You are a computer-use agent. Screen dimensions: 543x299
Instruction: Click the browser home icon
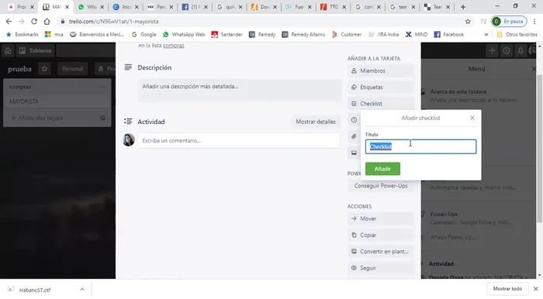(x=47, y=22)
